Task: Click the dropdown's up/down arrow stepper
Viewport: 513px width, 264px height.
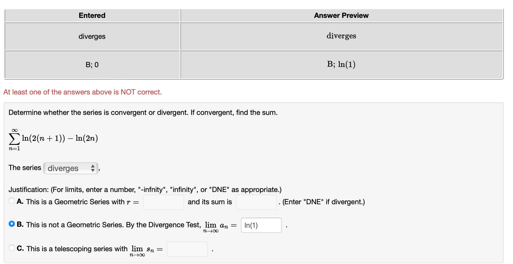Action: tap(93, 168)
